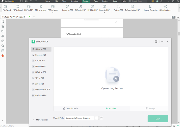Select the SwifDoo PDF User Guide.pdf tab
Image resolution: width=180 pixels, height=127 pixels.
tap(16, 17)
